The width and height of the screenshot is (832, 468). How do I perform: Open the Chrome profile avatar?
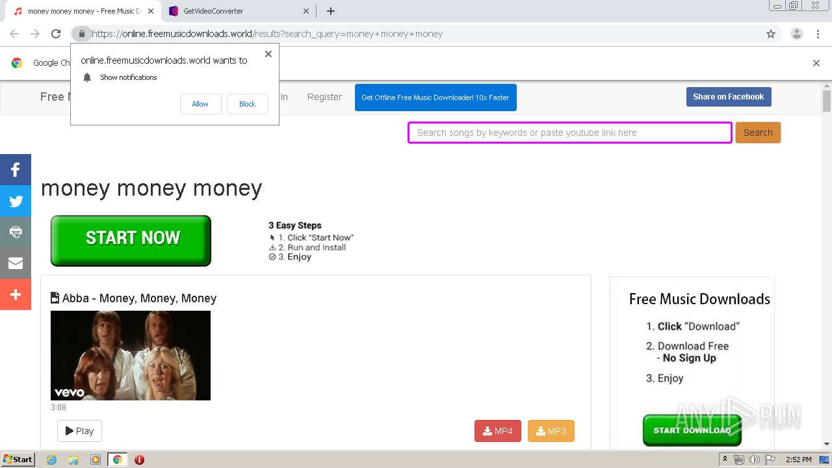coord(796,34)
